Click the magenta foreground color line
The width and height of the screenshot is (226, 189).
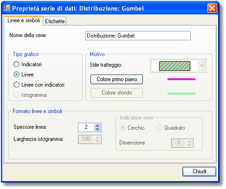(181, 79)
